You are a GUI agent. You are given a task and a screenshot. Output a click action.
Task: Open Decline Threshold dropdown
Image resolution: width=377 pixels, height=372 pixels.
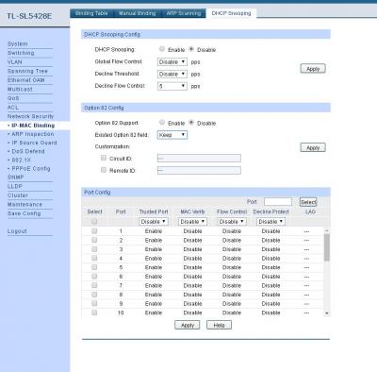point(172,74)
